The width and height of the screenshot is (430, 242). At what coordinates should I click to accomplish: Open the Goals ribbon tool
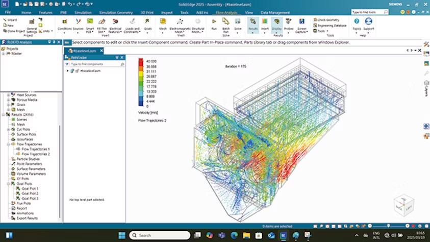point(148,23)
